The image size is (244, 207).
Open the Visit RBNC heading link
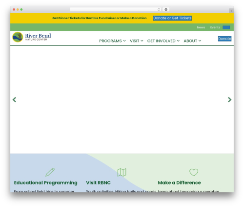[98, 183]
